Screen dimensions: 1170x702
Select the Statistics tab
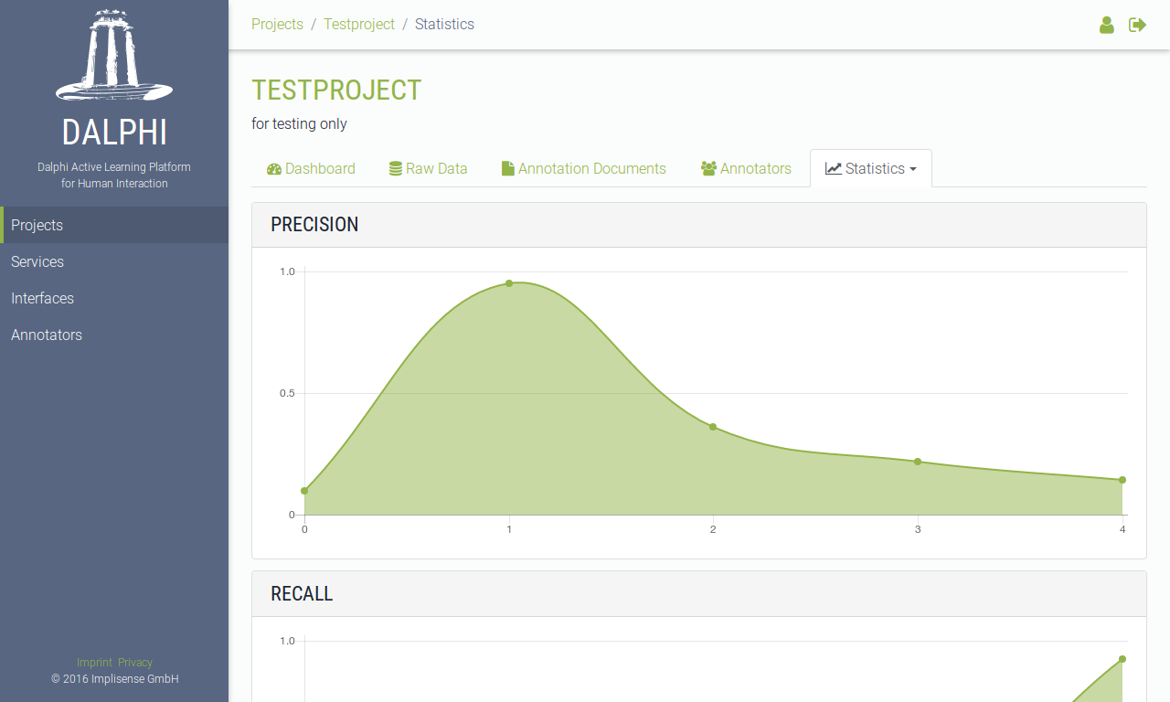(x=871, y=168)
